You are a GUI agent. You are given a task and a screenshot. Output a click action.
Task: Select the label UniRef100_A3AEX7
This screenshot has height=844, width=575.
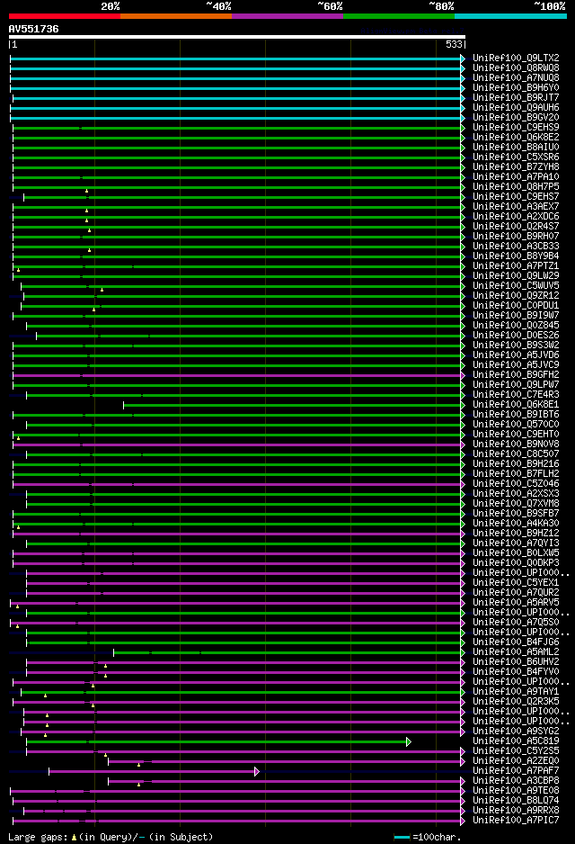tap(516, 207)
